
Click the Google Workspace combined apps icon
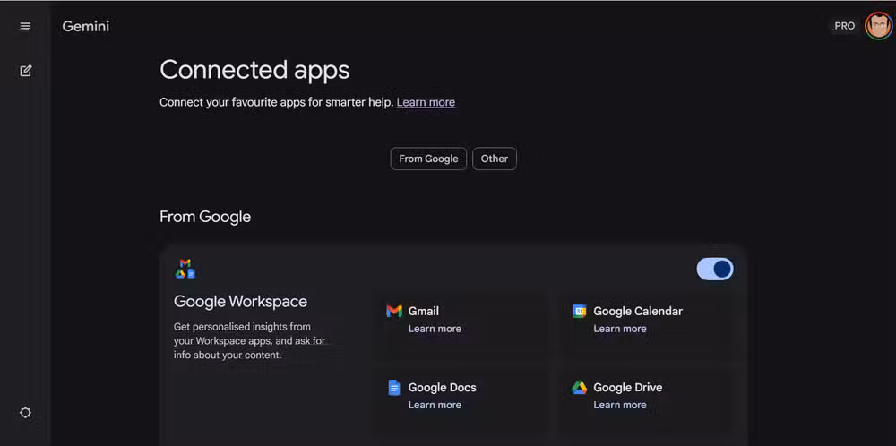(x=185, y=269)
